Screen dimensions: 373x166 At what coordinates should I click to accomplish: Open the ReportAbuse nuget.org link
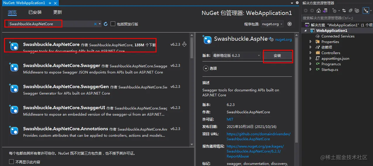click(255, 151)
